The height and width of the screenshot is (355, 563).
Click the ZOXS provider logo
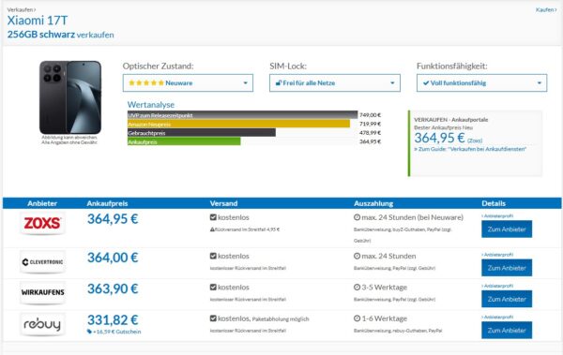42,224
